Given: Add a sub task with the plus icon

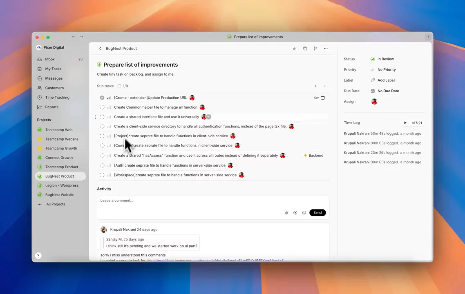Looking at the screenshot, I should tap(315, 86).
